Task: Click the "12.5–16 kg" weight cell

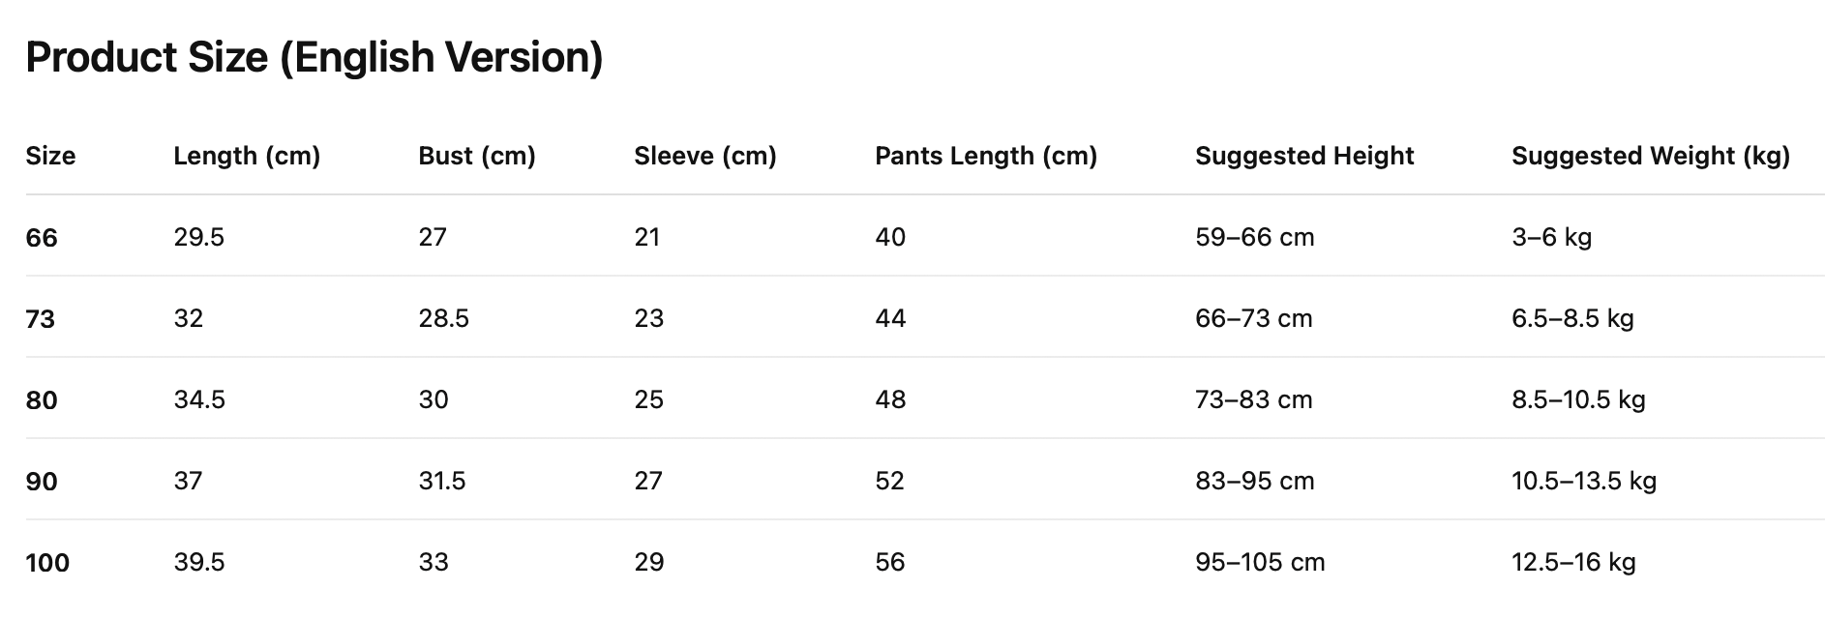Action: point(1572,563)
